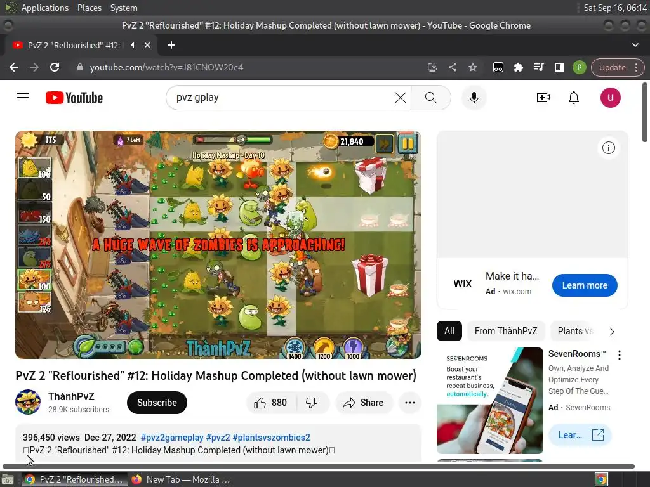Like the video with 880 likes
The image size is (650, 487).
(x=270, y=403)
